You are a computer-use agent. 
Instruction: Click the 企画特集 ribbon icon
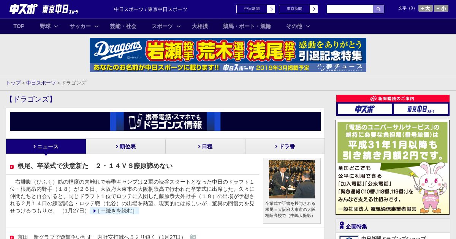point(342,226)
